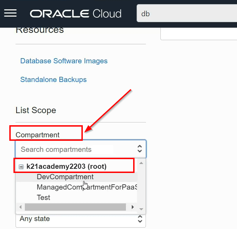Go to Standalone Backups

[53, 80]
